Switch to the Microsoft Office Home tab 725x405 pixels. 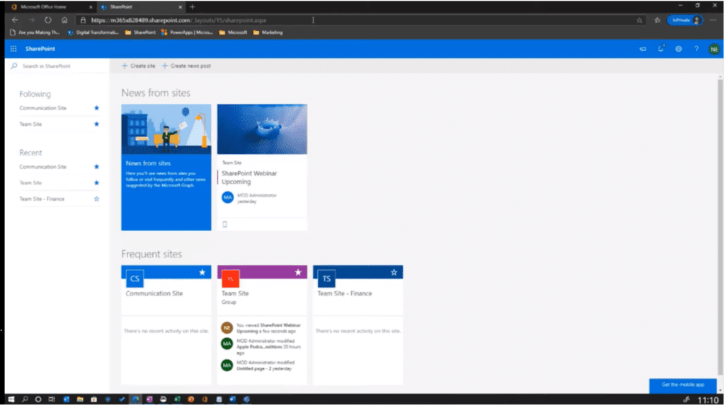click(52, 7)
